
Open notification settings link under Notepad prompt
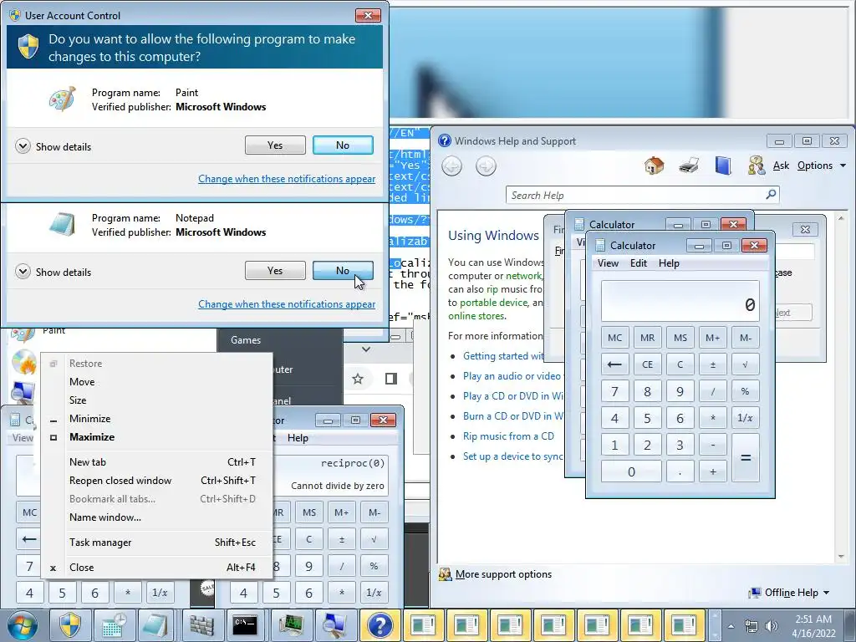287,304
